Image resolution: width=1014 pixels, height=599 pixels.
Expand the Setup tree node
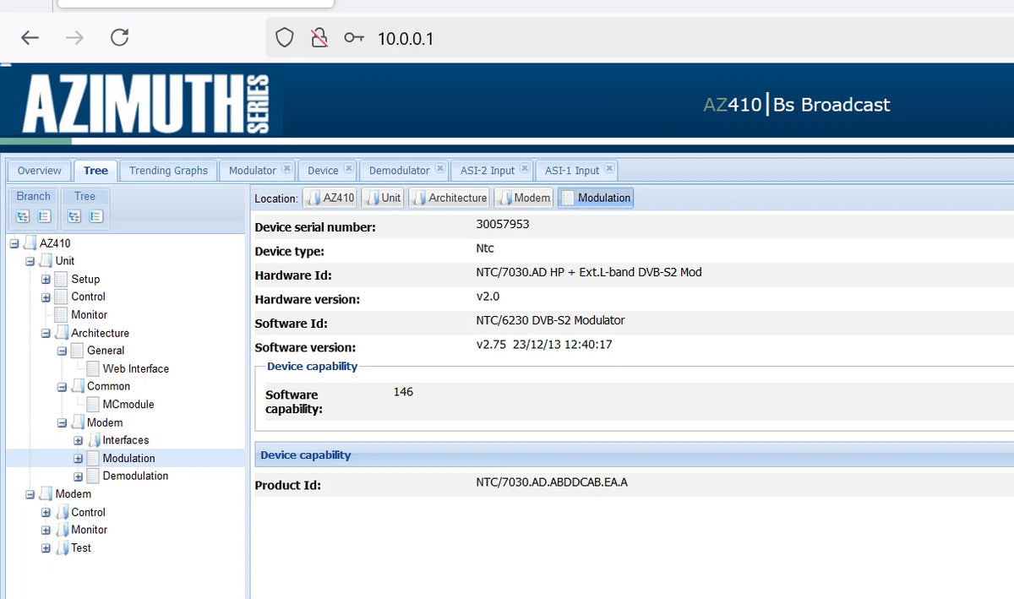pyautogui.click(x=46, y=279)
